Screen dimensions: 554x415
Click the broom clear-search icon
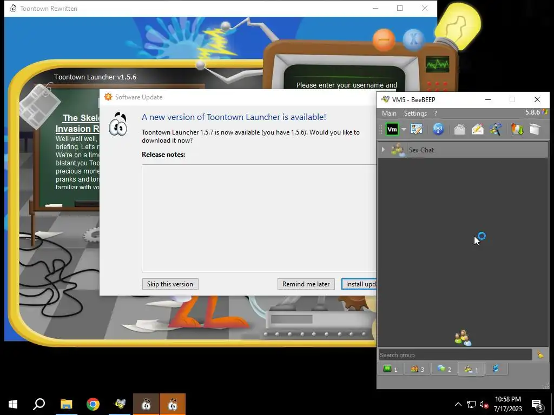(540, 354)
